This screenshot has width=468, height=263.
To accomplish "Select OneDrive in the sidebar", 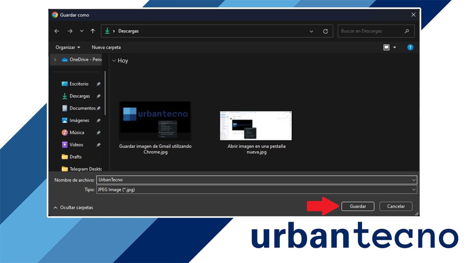I will coord(82,60).
